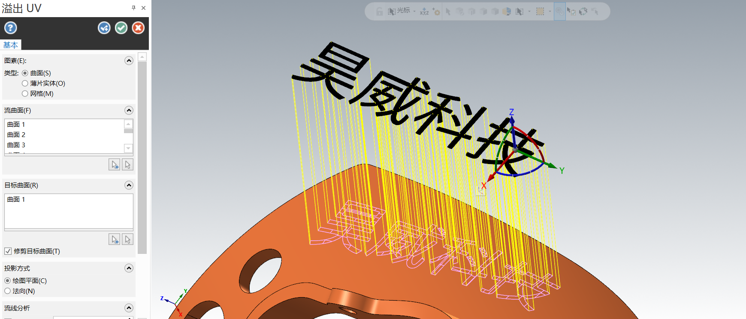Viewport: 746px width, 319px height.
Task: Reselect all entities for 流曲面
Action: coord(127,165)
